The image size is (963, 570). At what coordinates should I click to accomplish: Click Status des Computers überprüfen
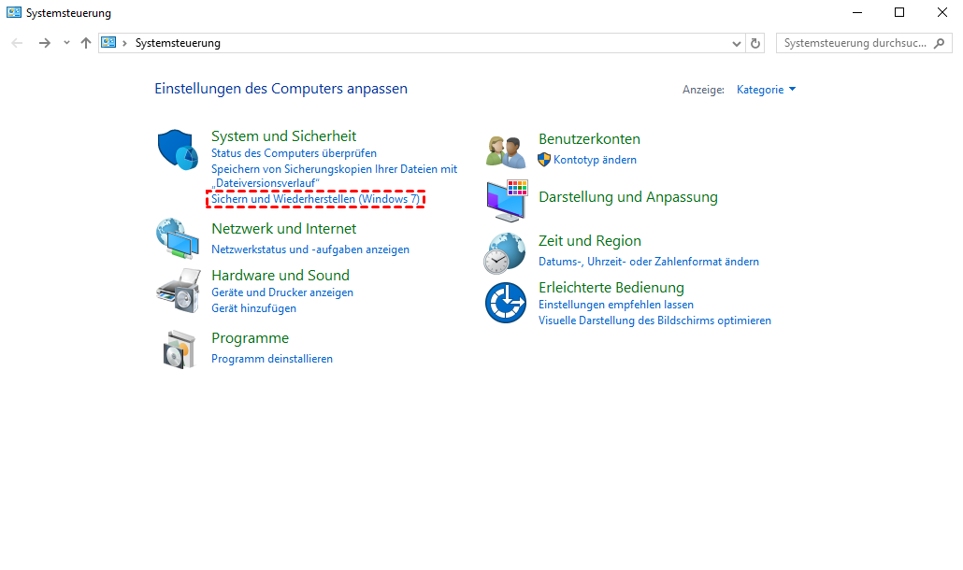tap(294, 153)
